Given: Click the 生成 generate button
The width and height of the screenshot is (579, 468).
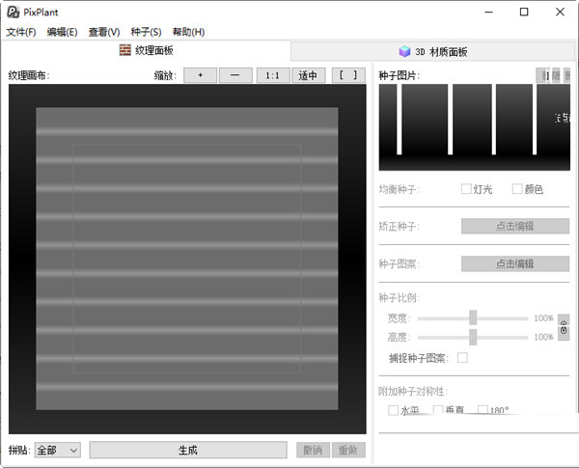Looking at the screenshot, I should pyautogui.click(x=188, y=450).
